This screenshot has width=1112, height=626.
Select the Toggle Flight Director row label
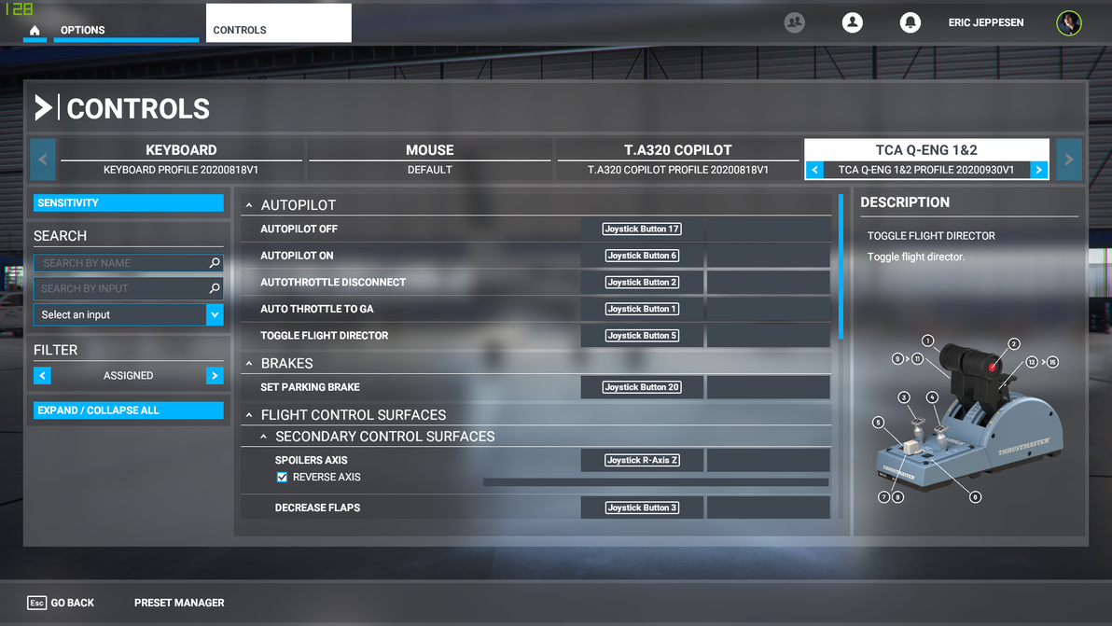coord(324,336)
